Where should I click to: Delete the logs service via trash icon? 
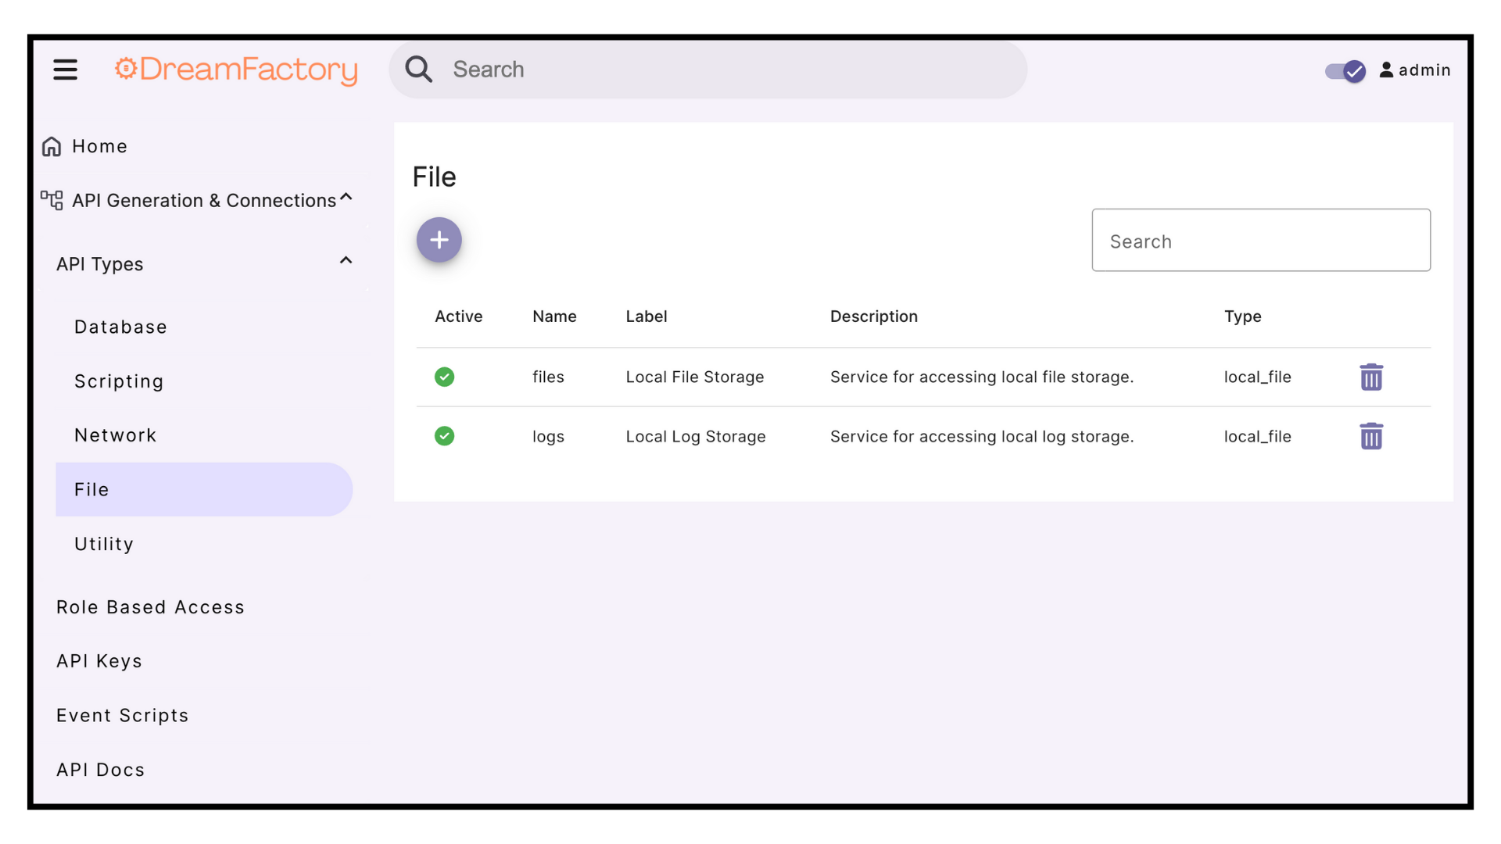[x=1370, y=437]
